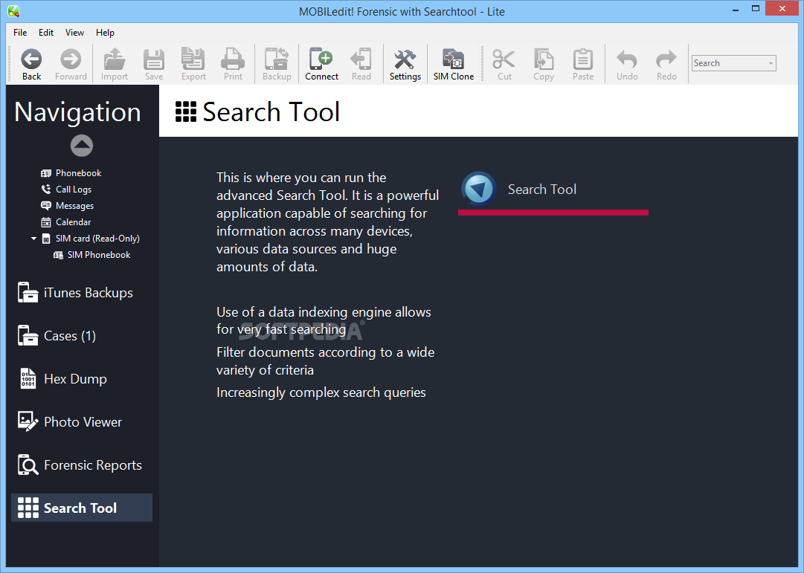Click the Print toolbar icon
The width and height of the screenshot is (804, 573).
pyautogui.click(x=233, y=65)
